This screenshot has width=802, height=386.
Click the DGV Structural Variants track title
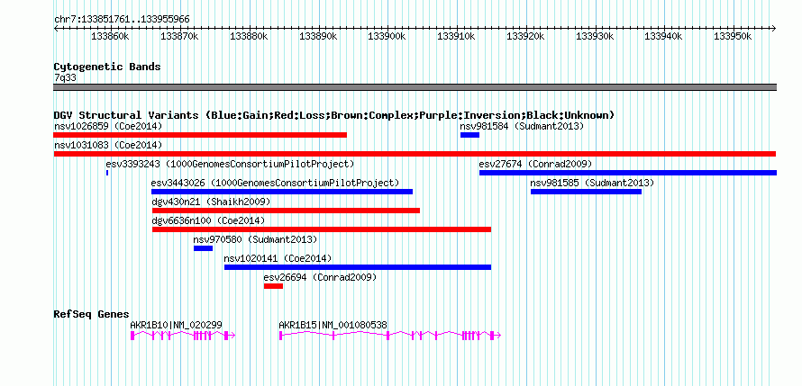point(334,115)
